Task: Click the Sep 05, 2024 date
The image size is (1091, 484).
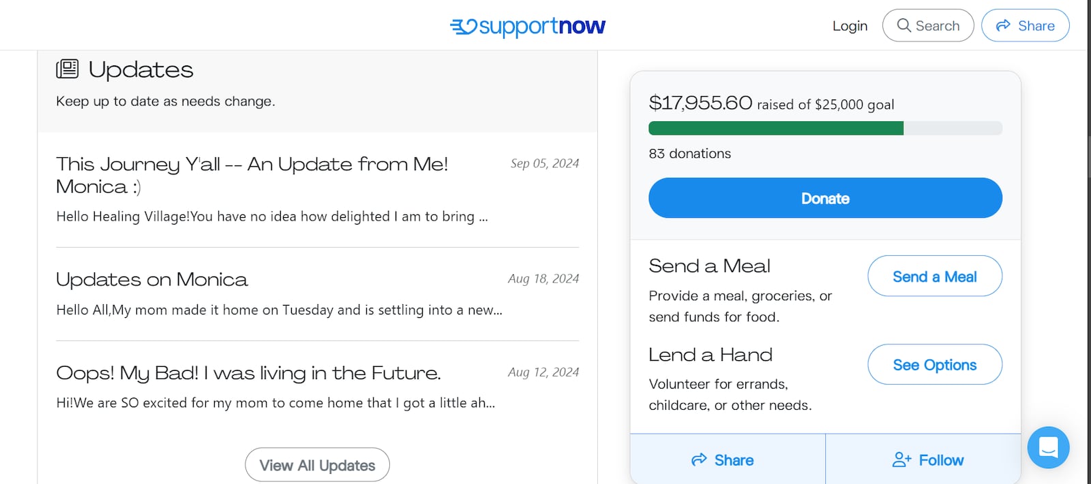Action: pyautogui.click(x=544, y=163)
